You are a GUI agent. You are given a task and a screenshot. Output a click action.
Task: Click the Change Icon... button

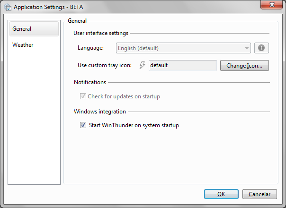tap(244, 66)
